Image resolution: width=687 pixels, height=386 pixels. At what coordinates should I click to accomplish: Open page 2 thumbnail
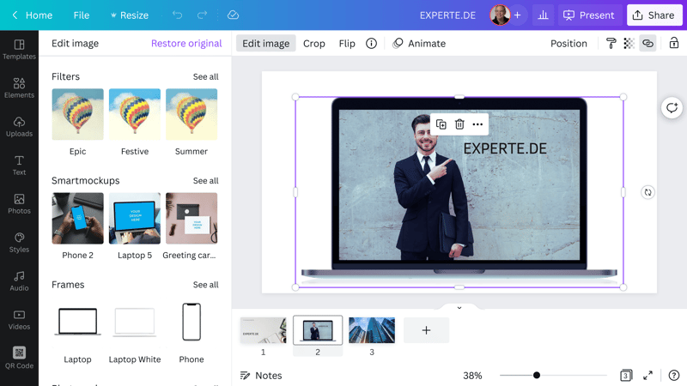coord(318,330)
